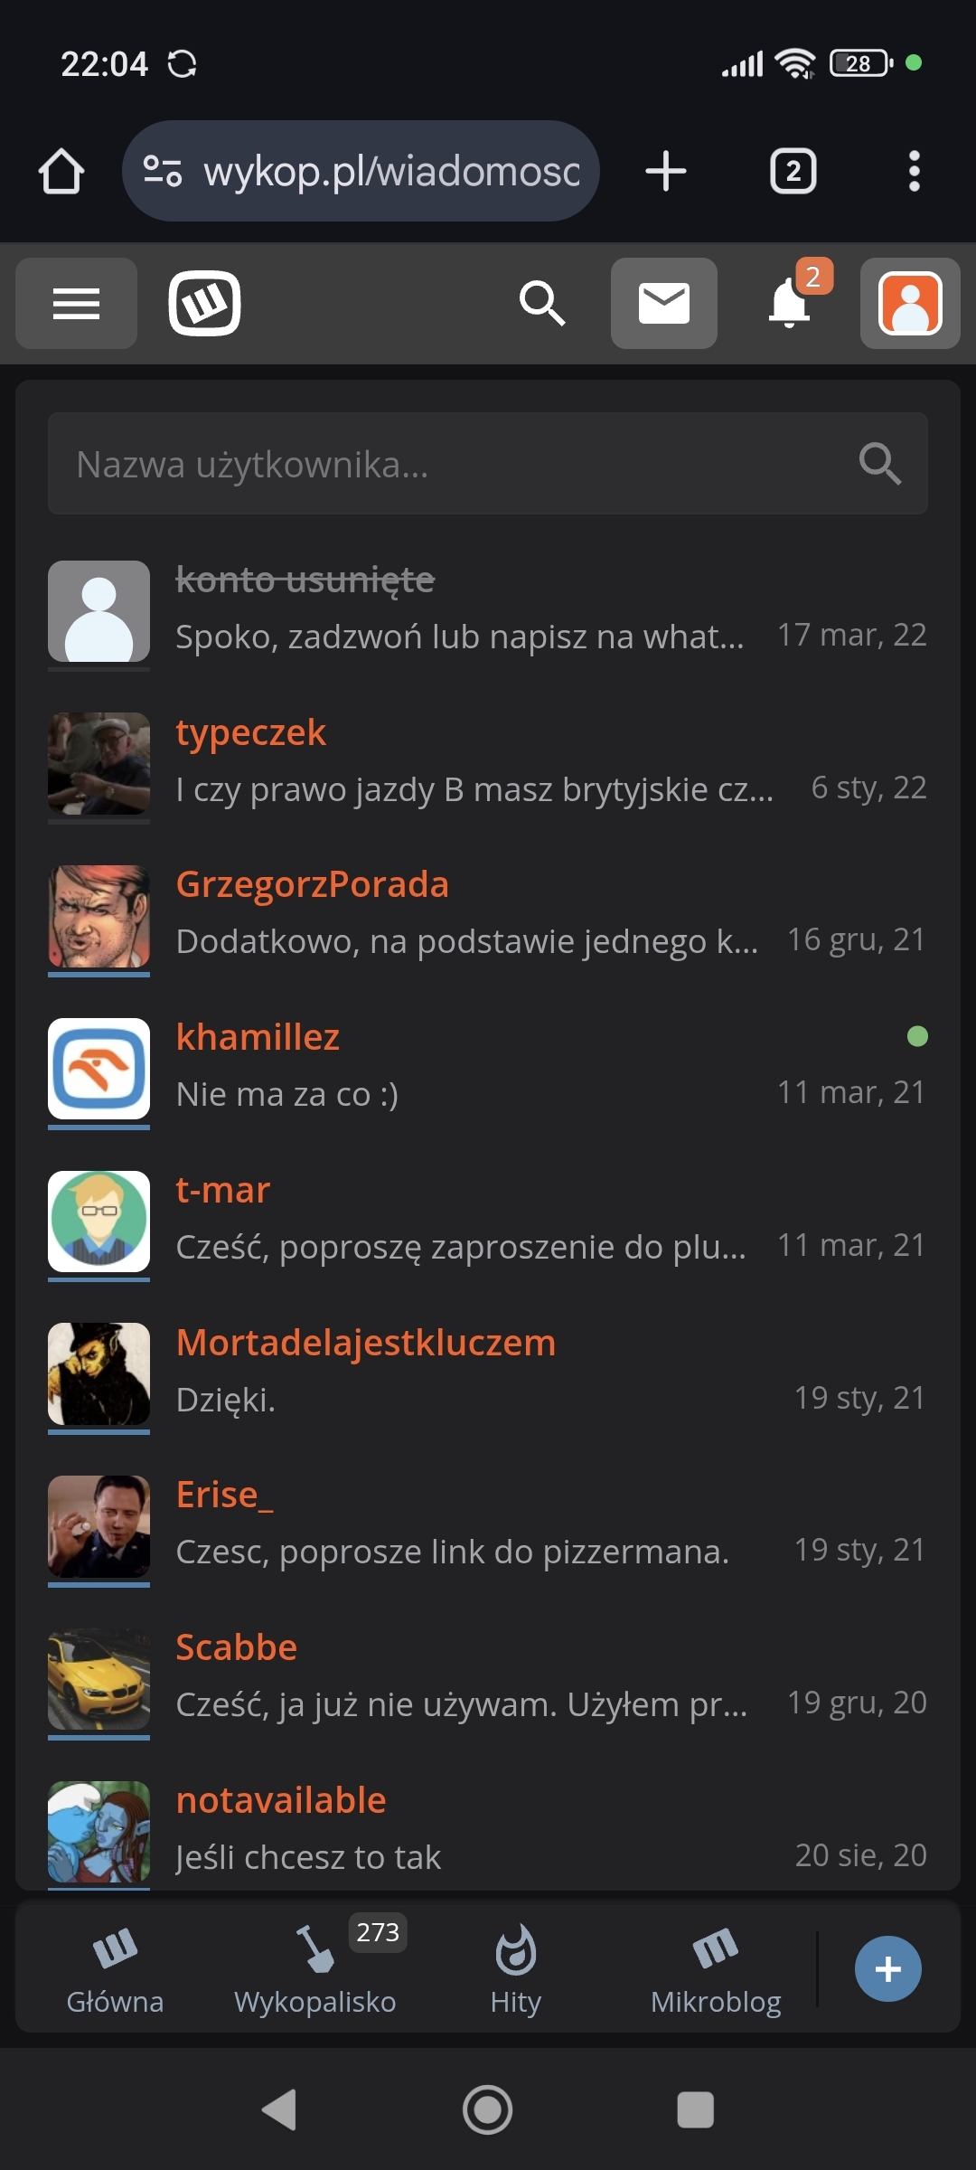Open khamillez user avatar thumbnail
976x2170 pixels.
coord(99,1069)
